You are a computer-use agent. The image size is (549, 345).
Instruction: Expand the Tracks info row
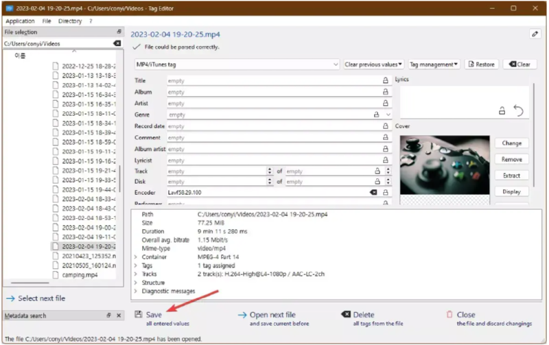[x=135, y=274]
